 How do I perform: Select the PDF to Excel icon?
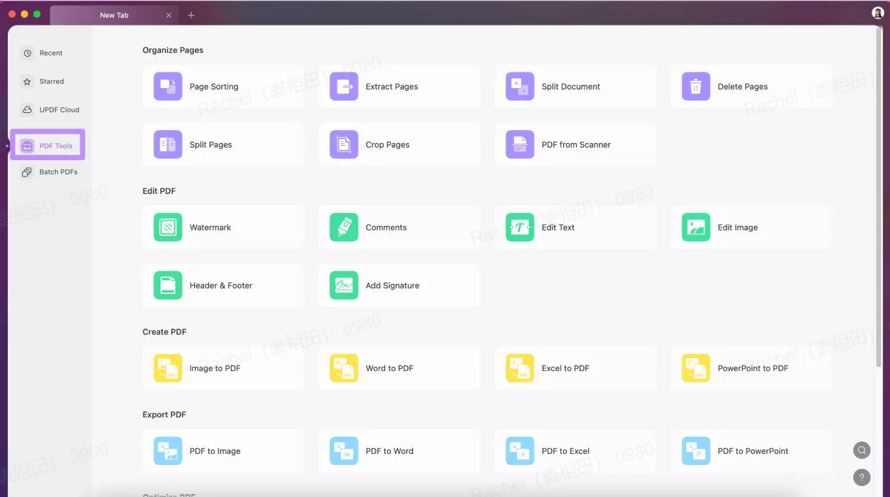click(520, 451)
